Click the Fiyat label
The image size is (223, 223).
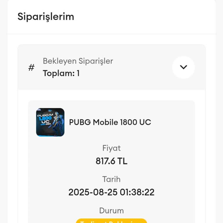(x=111, y=148)
